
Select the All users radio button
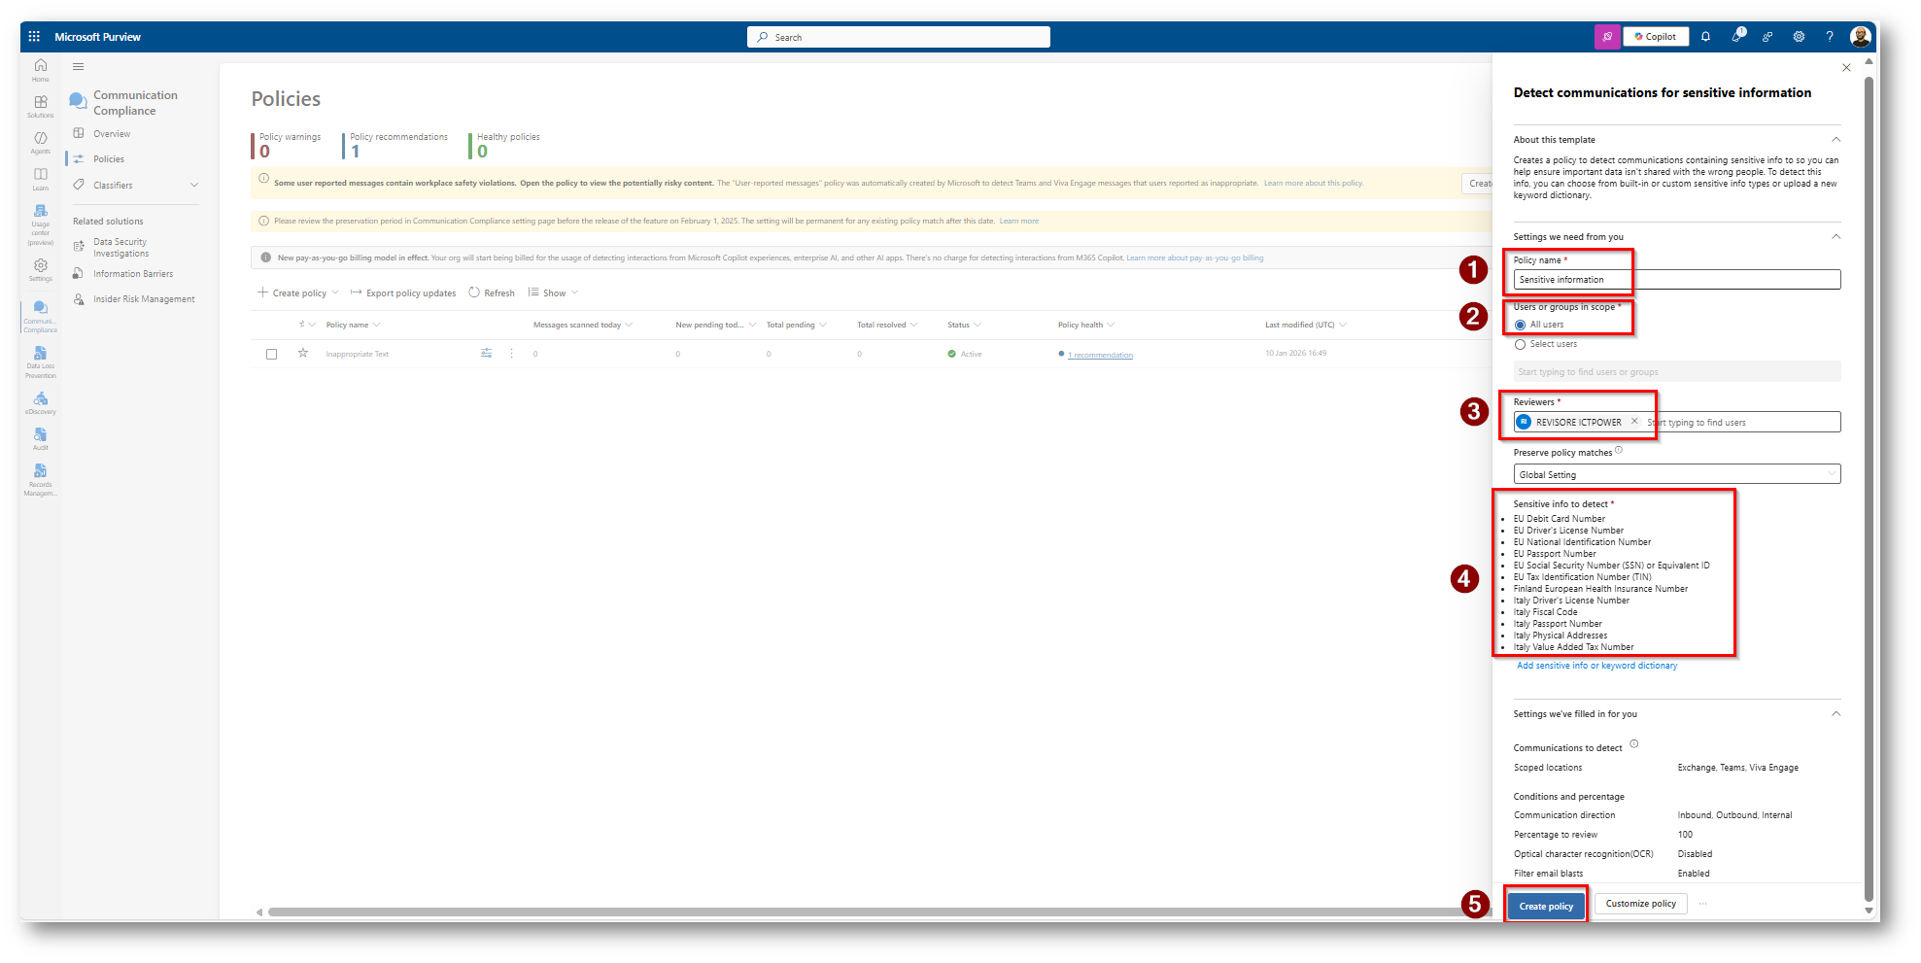pyautogui.click(x=1520, y=325)
